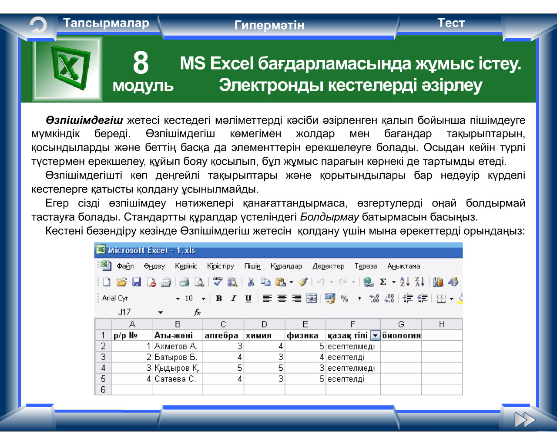The height and width of the screenshot is (445, 557).
Task: Click the Save floppy disk icon
Action: 136,282
